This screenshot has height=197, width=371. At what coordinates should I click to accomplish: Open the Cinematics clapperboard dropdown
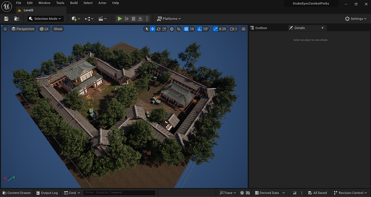[x=102, y=18]
